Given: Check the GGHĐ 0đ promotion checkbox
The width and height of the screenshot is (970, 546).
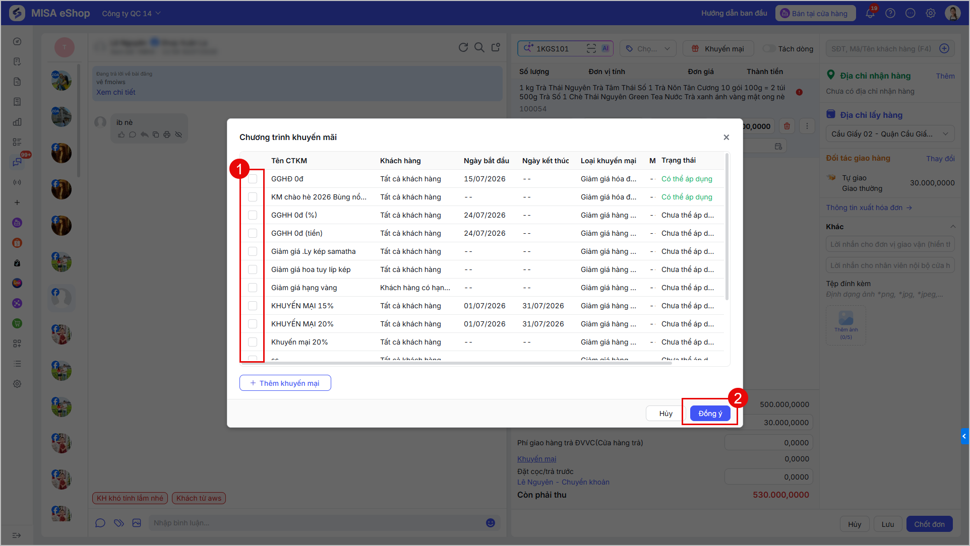Looking at the screenshot, I should (253, 179).
